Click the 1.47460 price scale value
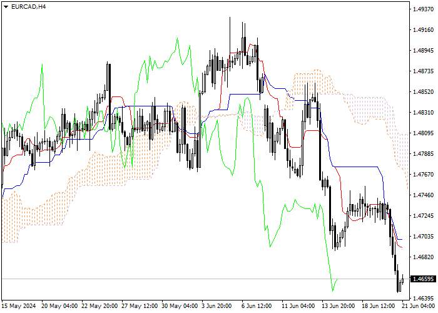 pos(424,195)
